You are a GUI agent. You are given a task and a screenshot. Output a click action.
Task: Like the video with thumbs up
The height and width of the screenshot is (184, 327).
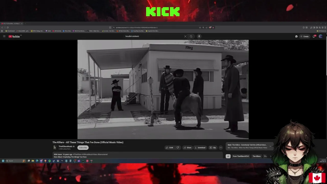169,147
